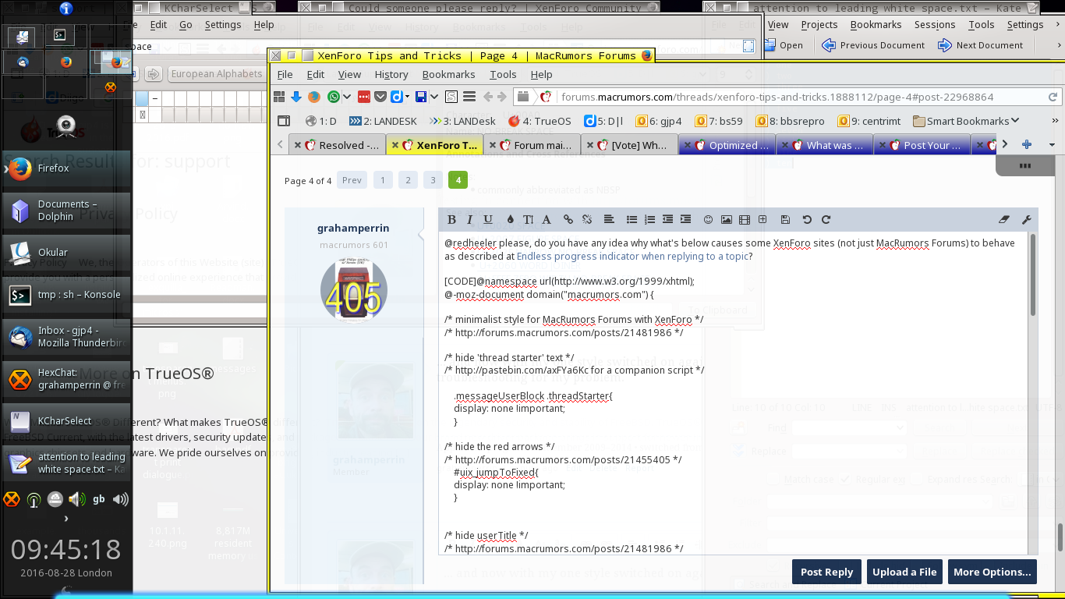1065x599 pixels.
Task: Open 'Endless progress indicator' link
Action: point(632,256)
